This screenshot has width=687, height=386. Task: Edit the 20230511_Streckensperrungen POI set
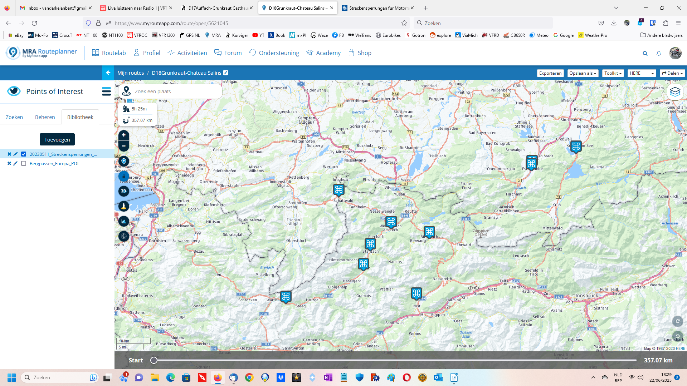[15, 154]
